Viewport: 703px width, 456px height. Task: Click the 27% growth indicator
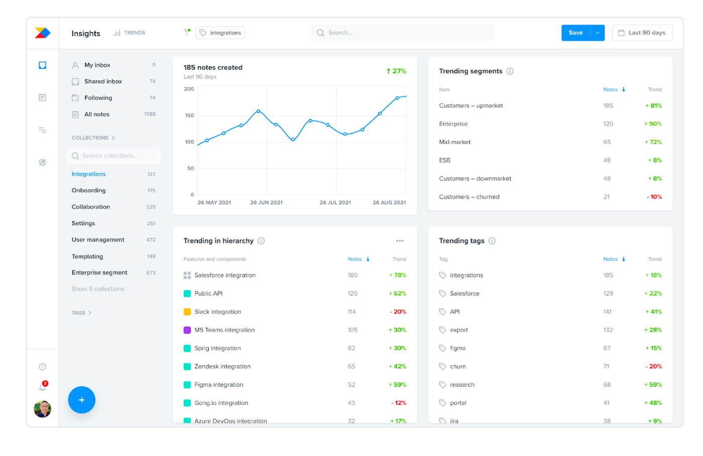coord(396,71)
